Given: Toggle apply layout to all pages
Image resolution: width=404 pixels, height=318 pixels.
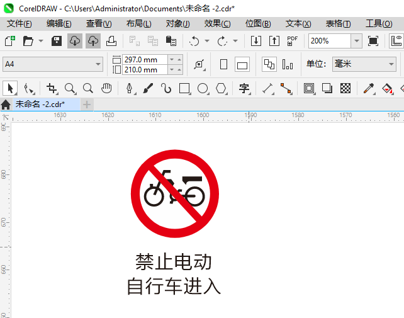Looking at the screenshot, I should (269, 64).
